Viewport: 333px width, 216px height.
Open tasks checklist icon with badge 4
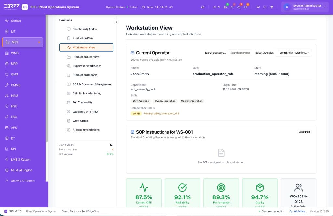pos(246,7)
